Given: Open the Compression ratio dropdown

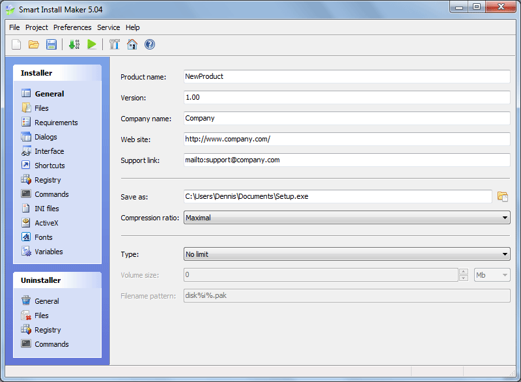Looking at the screenshot, I should tap(504, 218).
